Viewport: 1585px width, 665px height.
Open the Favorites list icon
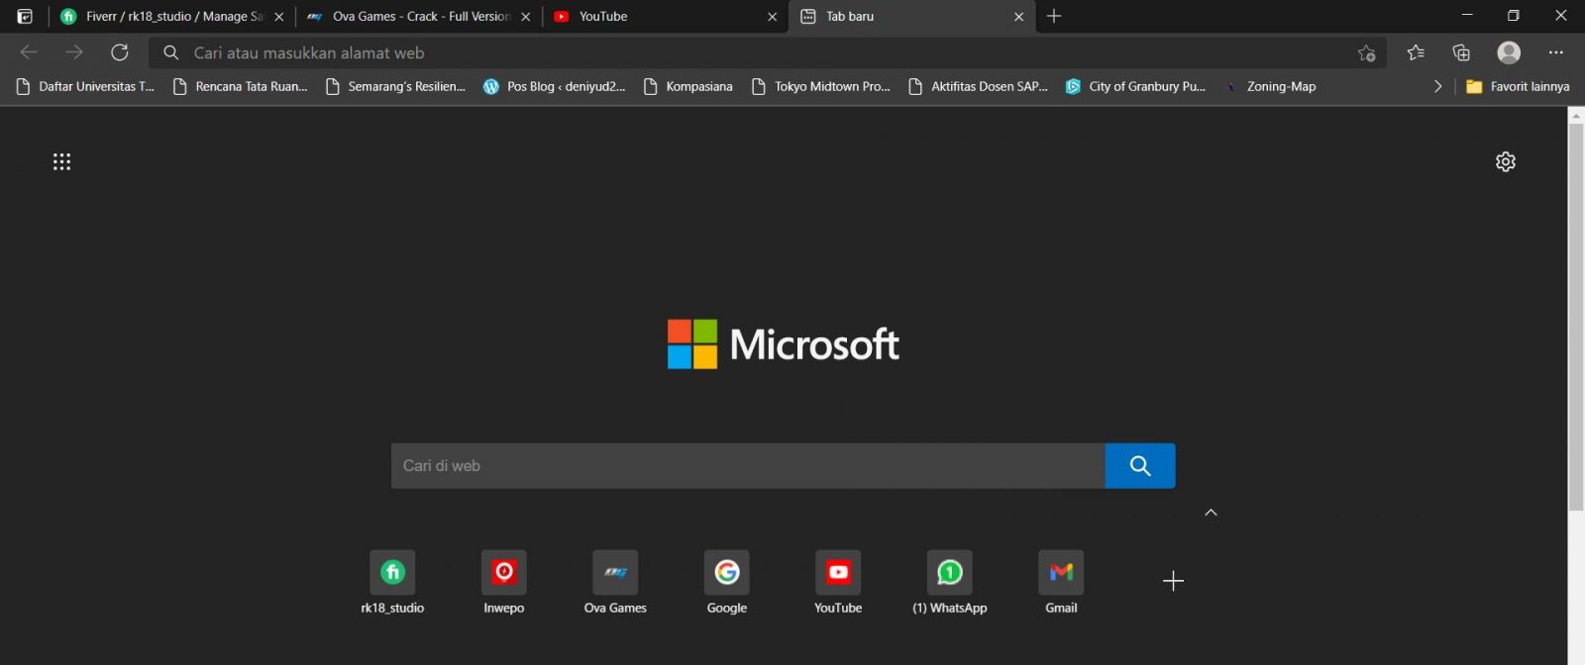point(1416,52)
